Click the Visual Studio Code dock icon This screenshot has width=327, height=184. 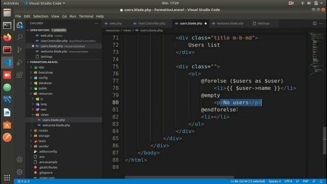point(7,62)
